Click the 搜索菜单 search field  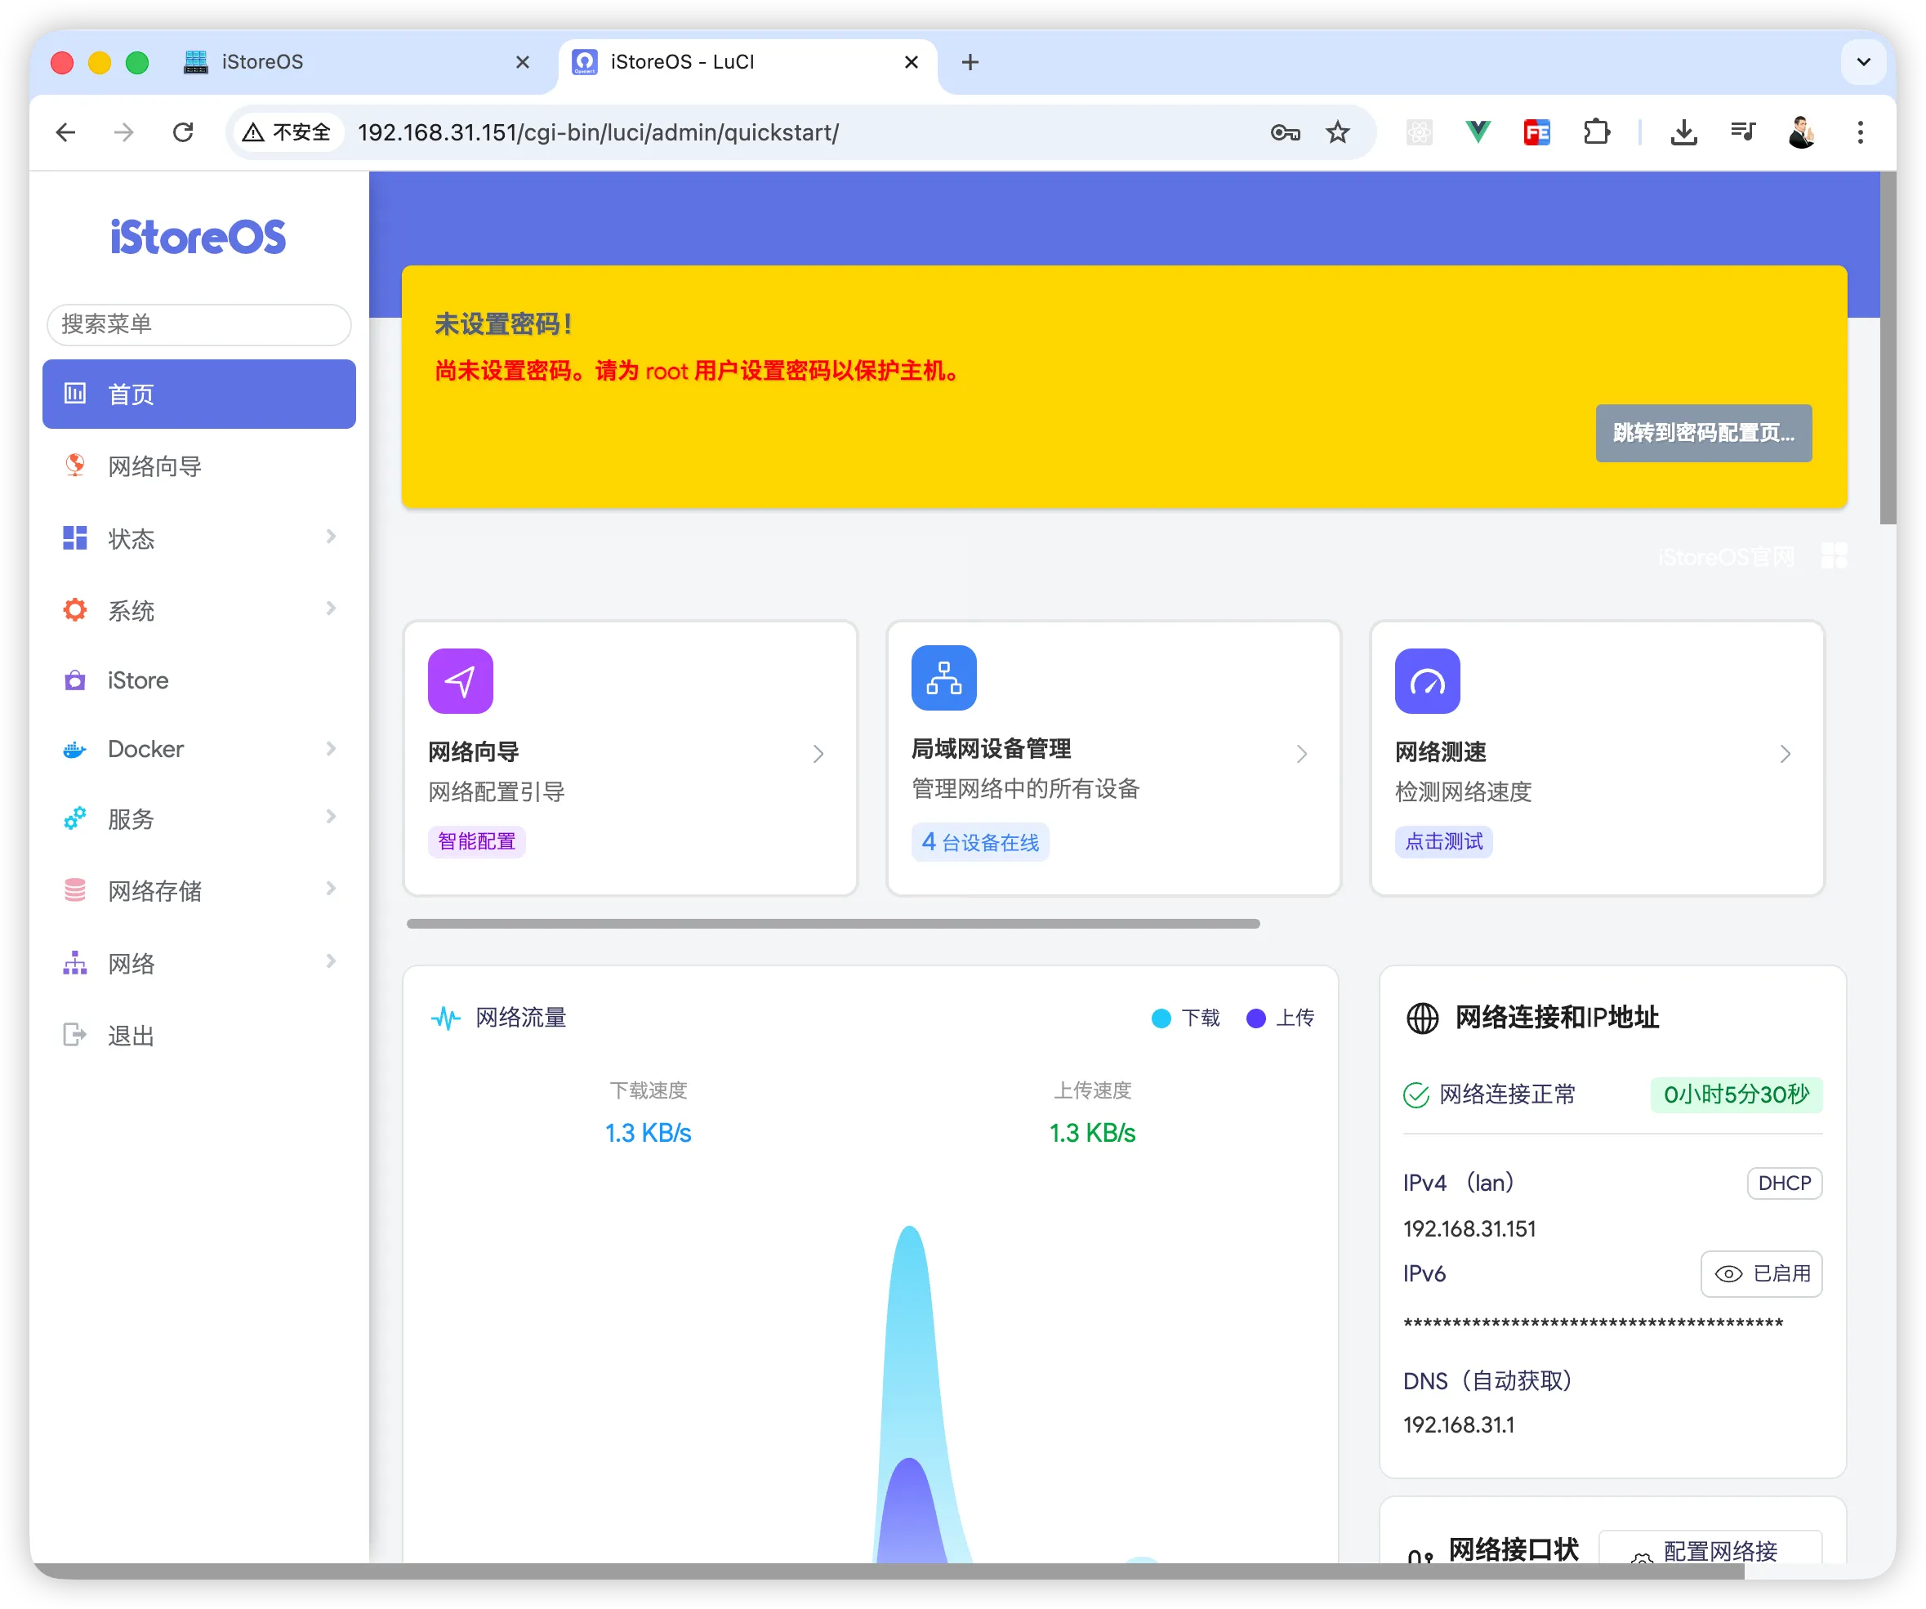(x=199, y=325)
